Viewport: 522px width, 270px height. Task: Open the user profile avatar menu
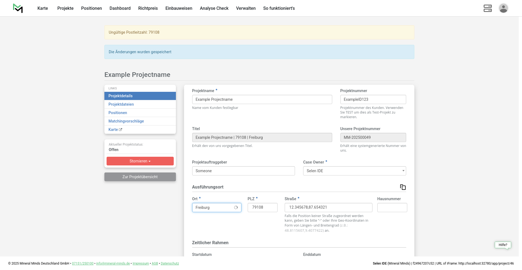503,8
